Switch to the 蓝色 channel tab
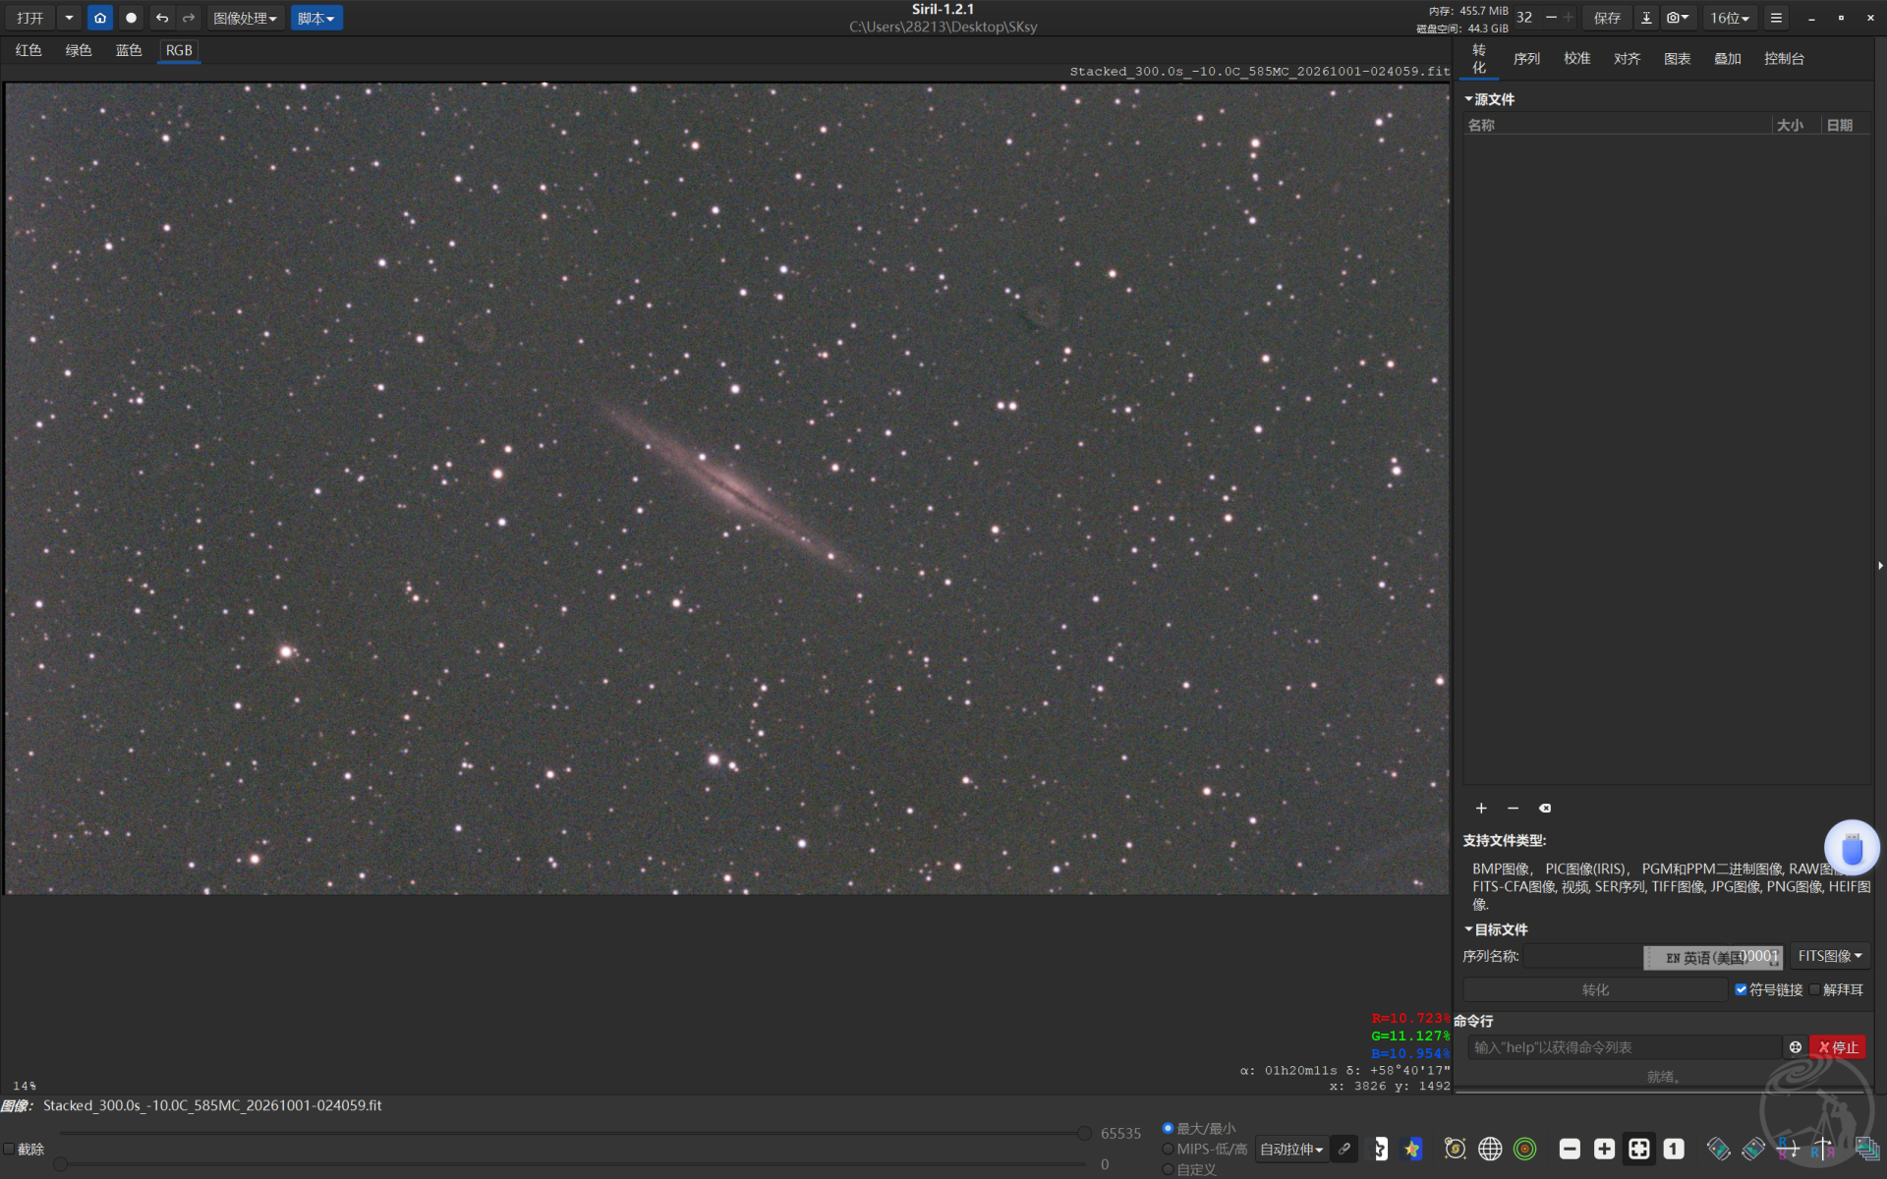 coord(129,50)
